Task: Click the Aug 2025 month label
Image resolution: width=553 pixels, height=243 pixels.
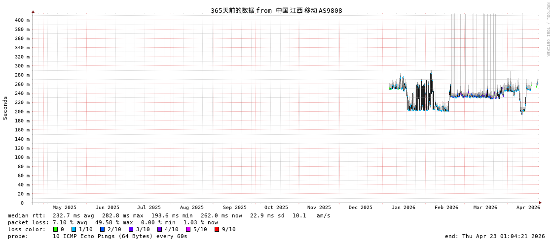Action: 191,208
